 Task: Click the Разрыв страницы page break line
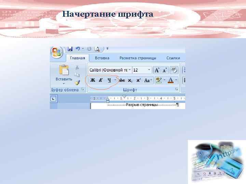pos(142,105)
